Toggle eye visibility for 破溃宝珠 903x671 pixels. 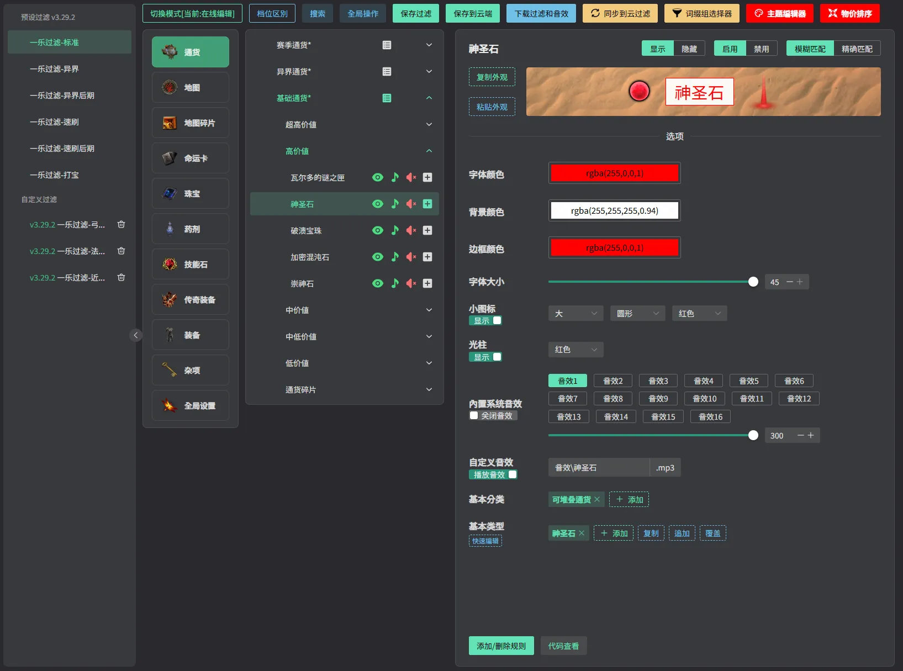point(378,230)
